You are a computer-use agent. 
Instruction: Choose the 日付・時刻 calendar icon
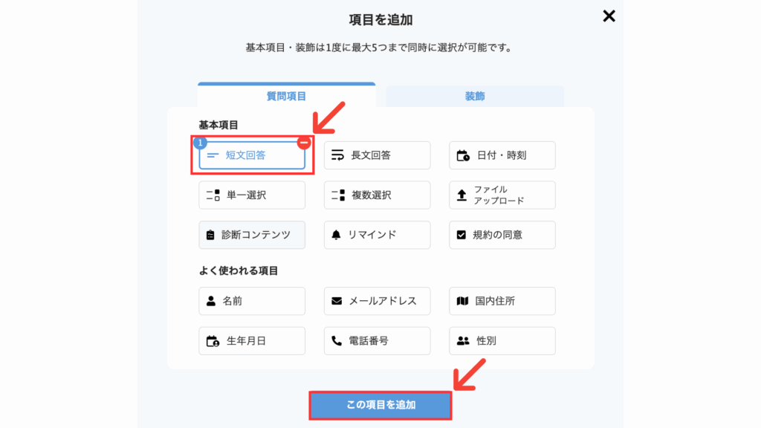point(463,155)
